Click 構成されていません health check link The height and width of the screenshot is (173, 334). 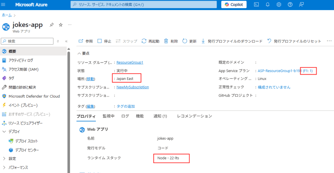[x=274, y=87]
